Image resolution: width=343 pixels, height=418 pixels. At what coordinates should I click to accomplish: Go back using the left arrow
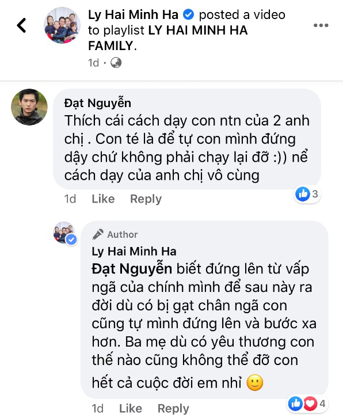[x=21, y=25]
